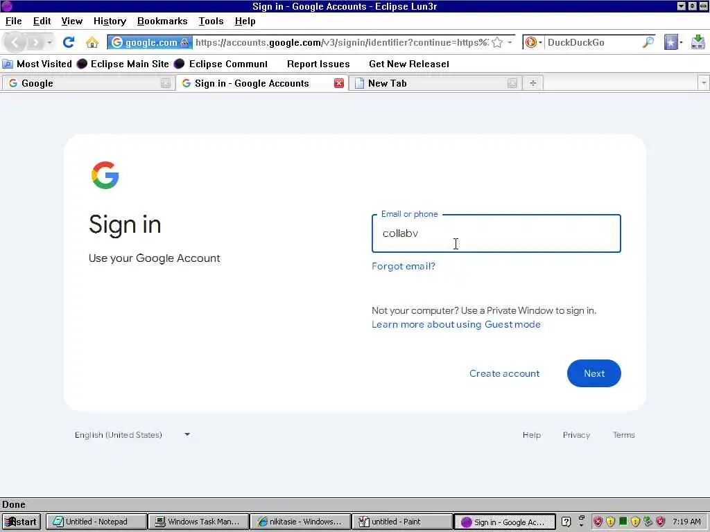This screenshot has height=532, width=710.
Task: Open the Report Issues bookmark
Action: 318,64
